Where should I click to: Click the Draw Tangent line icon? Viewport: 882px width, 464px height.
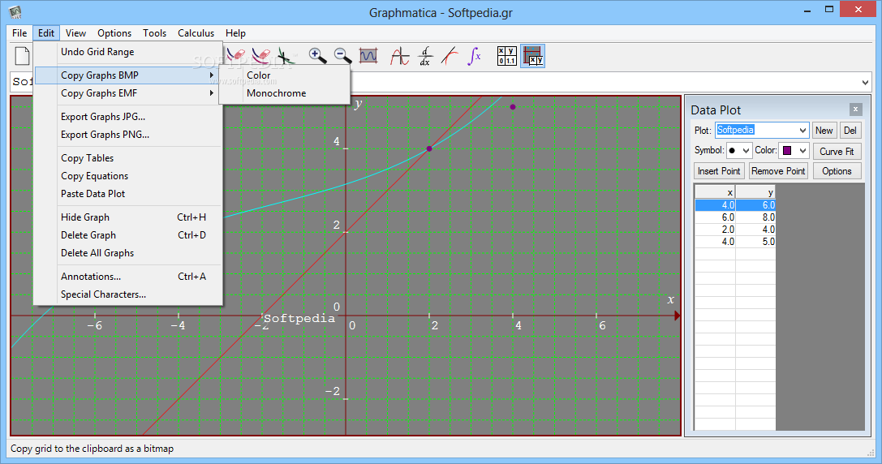[450, 56]
